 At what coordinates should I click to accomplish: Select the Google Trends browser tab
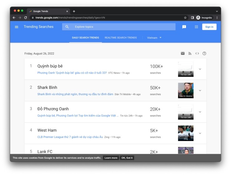[x=48, y=11]
